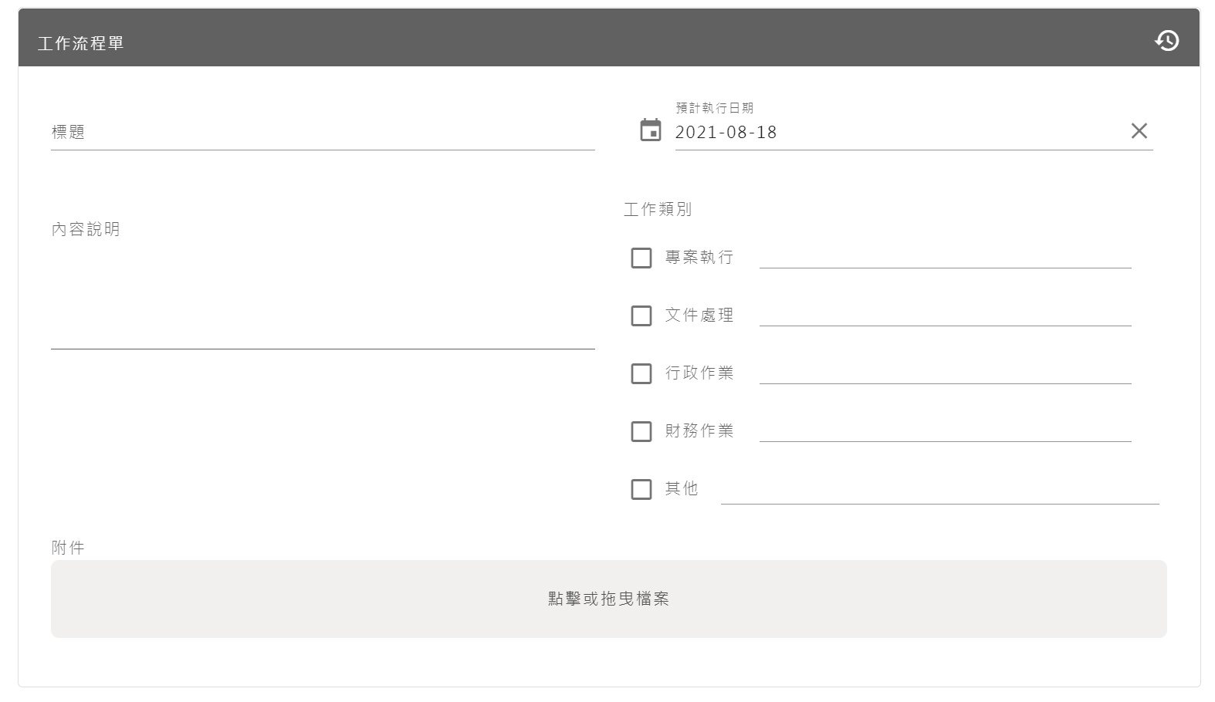Check the 專案執行 checkbox
1215x702 pixels.
[x=641, y=258]
